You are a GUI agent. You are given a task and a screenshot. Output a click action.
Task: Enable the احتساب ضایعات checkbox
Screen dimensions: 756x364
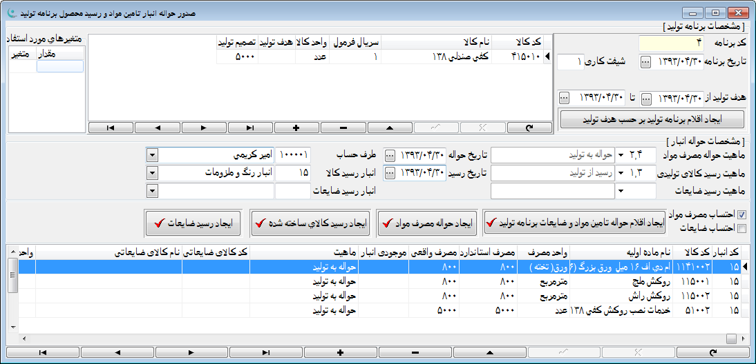(x=742, y=228)
